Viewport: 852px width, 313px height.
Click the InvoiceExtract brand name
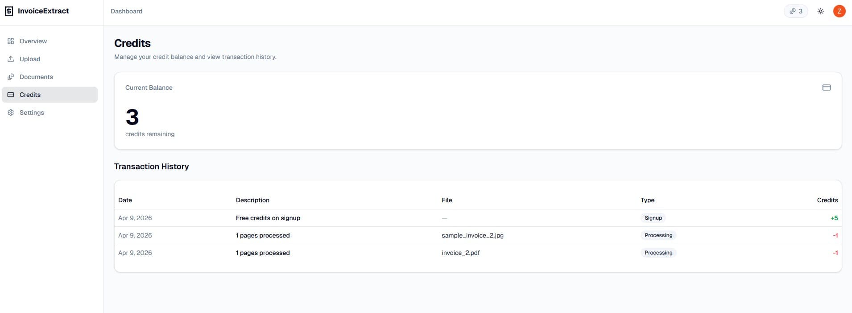43,11
